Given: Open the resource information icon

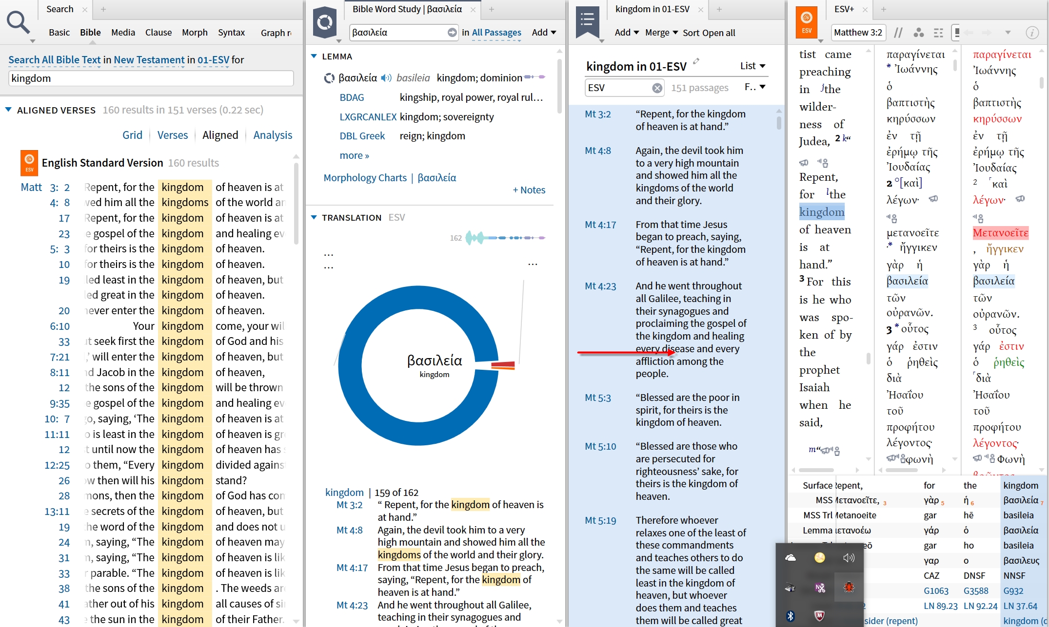Looking at the screenshot, I should [1032, 33].
